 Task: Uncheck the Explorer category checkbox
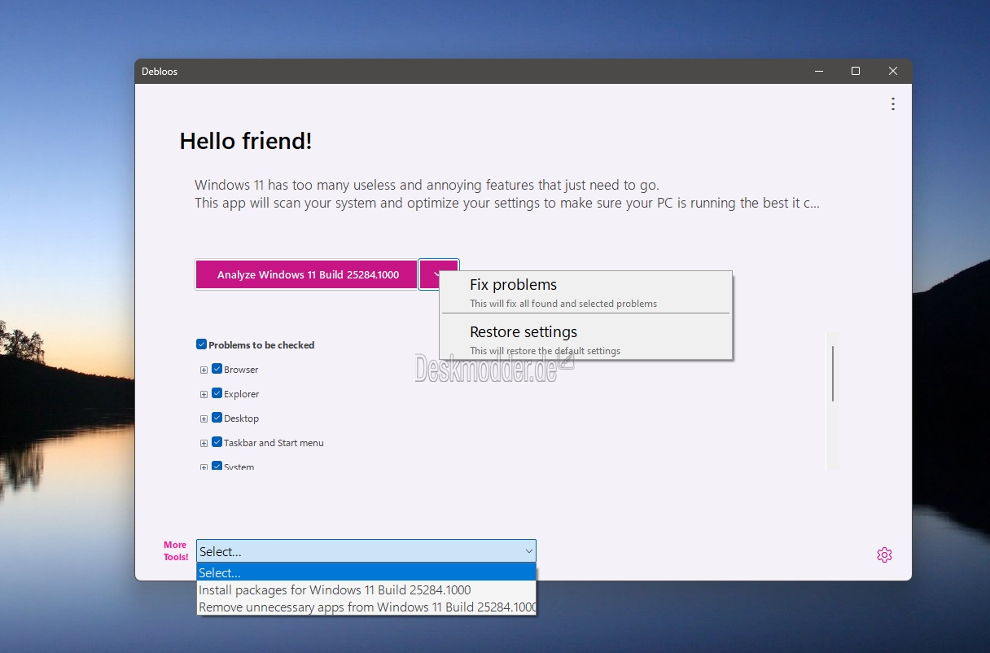(217, 393)
